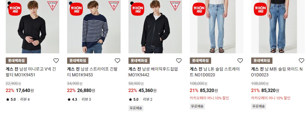Tap the heart icon for striped tee MO1K9453
Image resolution: width=306 pixels, height=114 pixels.
tap(117, 61)
